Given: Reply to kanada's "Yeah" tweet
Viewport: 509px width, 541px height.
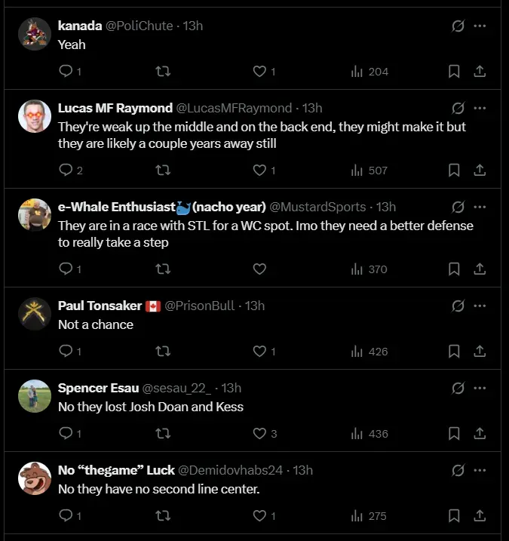Looking at the screenshot, I should [66, 72].
